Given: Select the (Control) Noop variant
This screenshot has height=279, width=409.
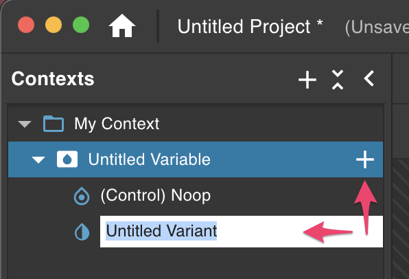Looking at the screenshot, I should click(x=156, y=196).
